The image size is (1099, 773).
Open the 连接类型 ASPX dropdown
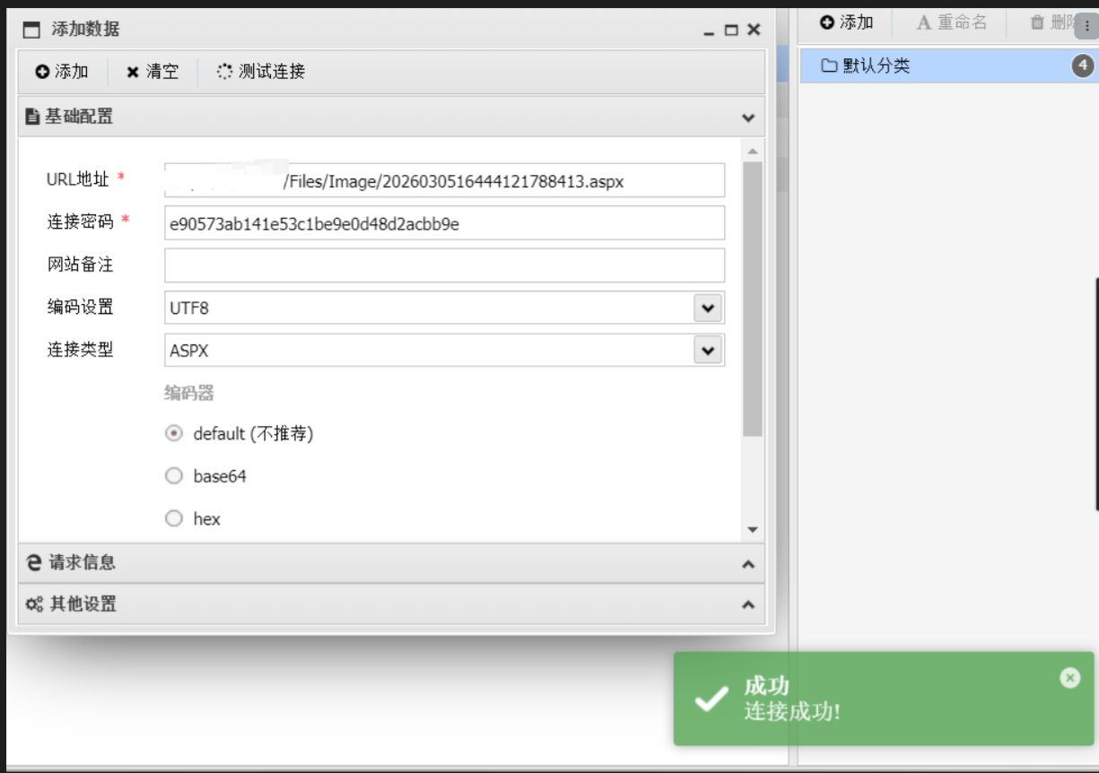708,351
